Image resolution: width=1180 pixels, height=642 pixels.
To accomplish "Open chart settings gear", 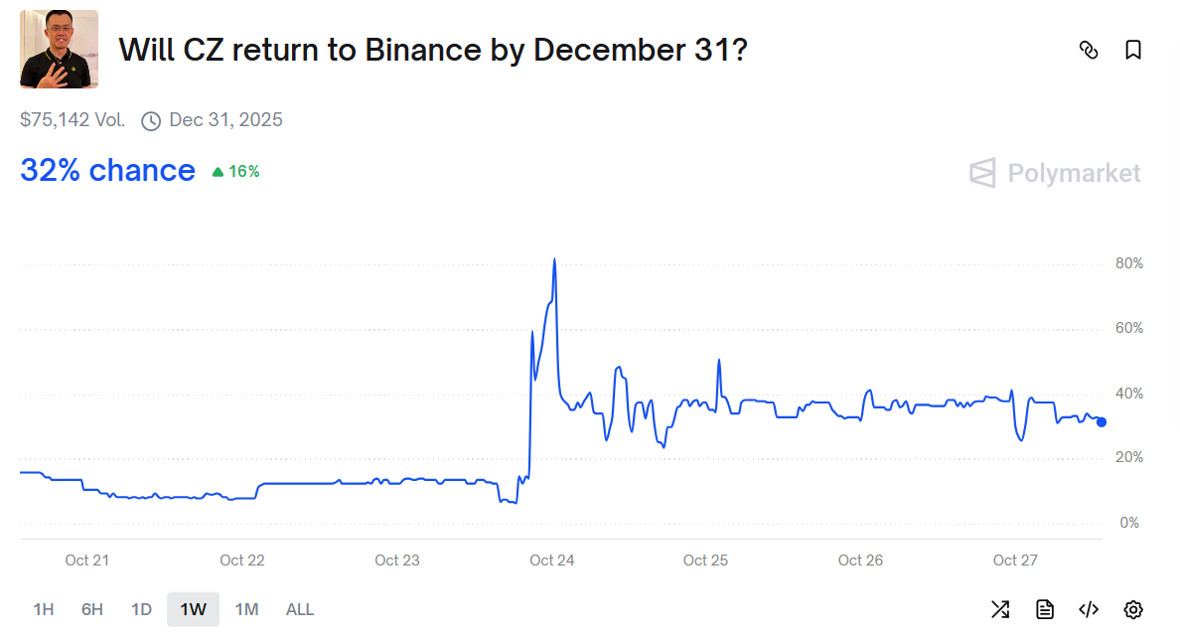I will click(x=1133, y=609).
